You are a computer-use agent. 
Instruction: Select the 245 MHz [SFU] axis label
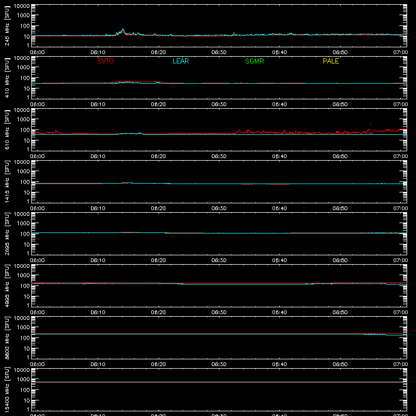click(7, 25)
